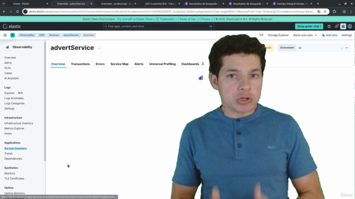355x199 pixels.
Task: Click the highlighted apps icon in header
Action: (x=343, y=27)
